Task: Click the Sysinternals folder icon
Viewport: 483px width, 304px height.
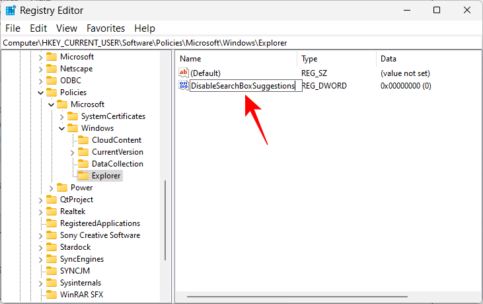Action: [x=52, y=283]
